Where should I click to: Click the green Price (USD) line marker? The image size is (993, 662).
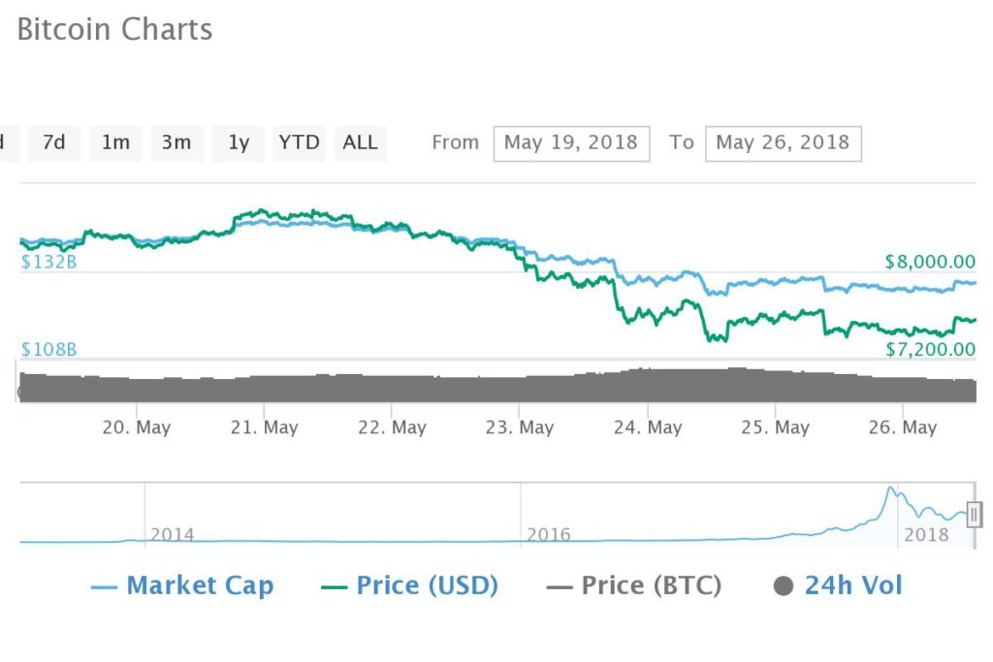coord(334,588)
